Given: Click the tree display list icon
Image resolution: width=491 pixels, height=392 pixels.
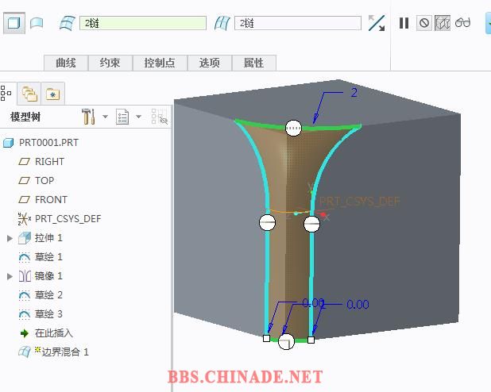Looking at the screenshot, I should [x=122, y=117].
